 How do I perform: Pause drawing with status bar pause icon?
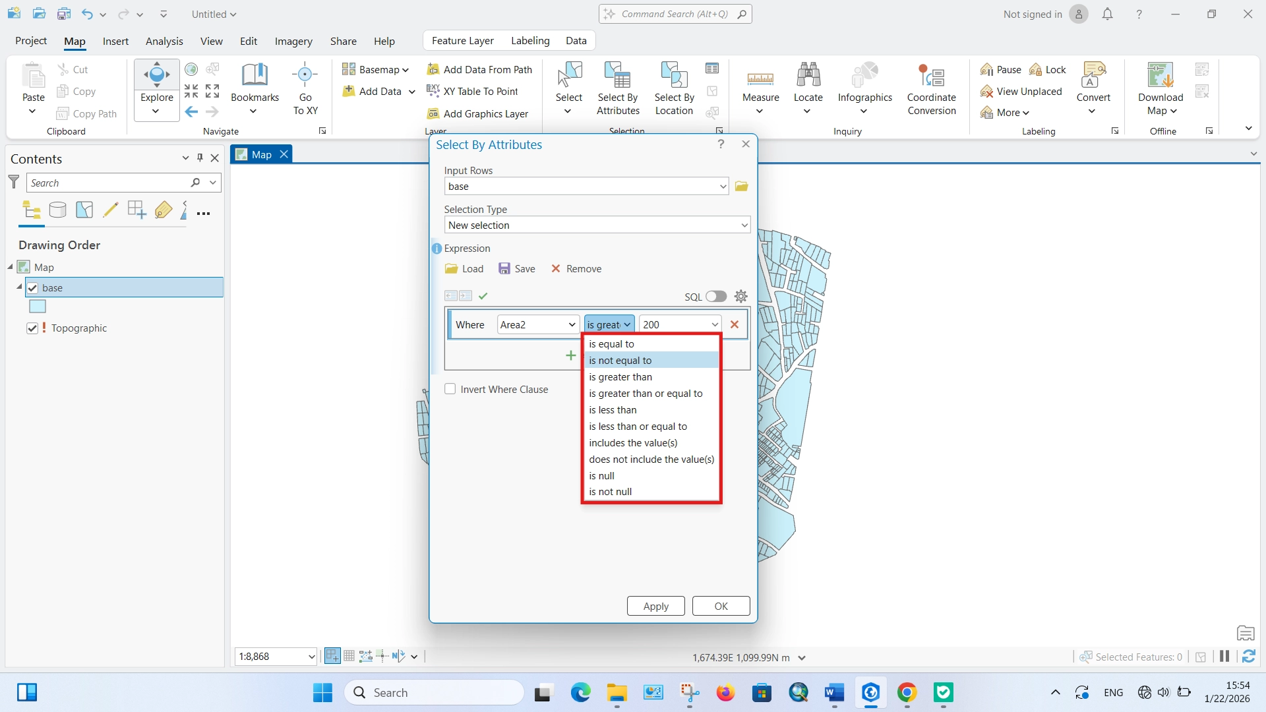click(x=1224, y=656)
